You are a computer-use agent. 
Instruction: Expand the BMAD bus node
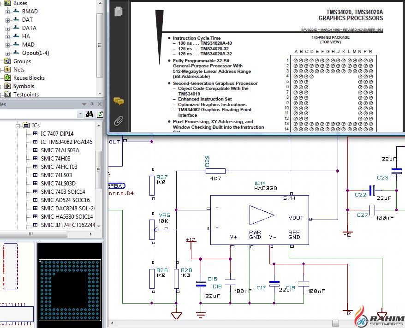point(7,12)
